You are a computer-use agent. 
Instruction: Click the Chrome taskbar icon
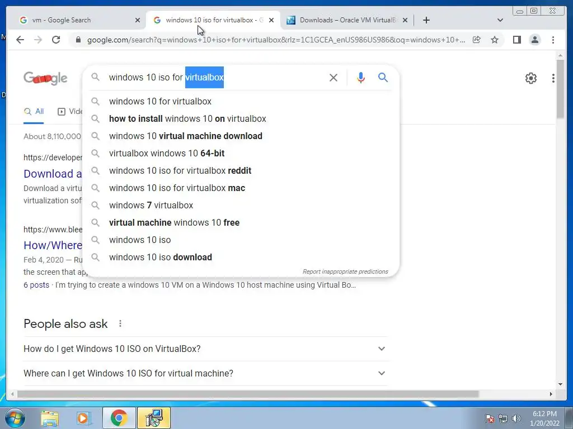pyautogui.click(x=119, y=418)
